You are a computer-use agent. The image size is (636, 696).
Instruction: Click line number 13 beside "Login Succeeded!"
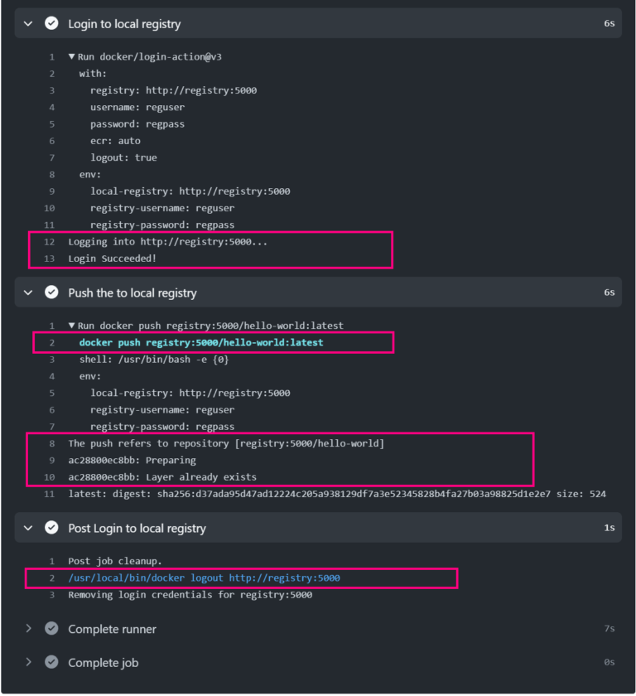click(49, 258)
